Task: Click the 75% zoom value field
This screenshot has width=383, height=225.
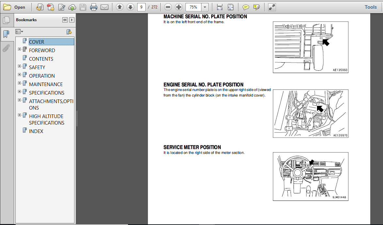Action: (193, 7)
